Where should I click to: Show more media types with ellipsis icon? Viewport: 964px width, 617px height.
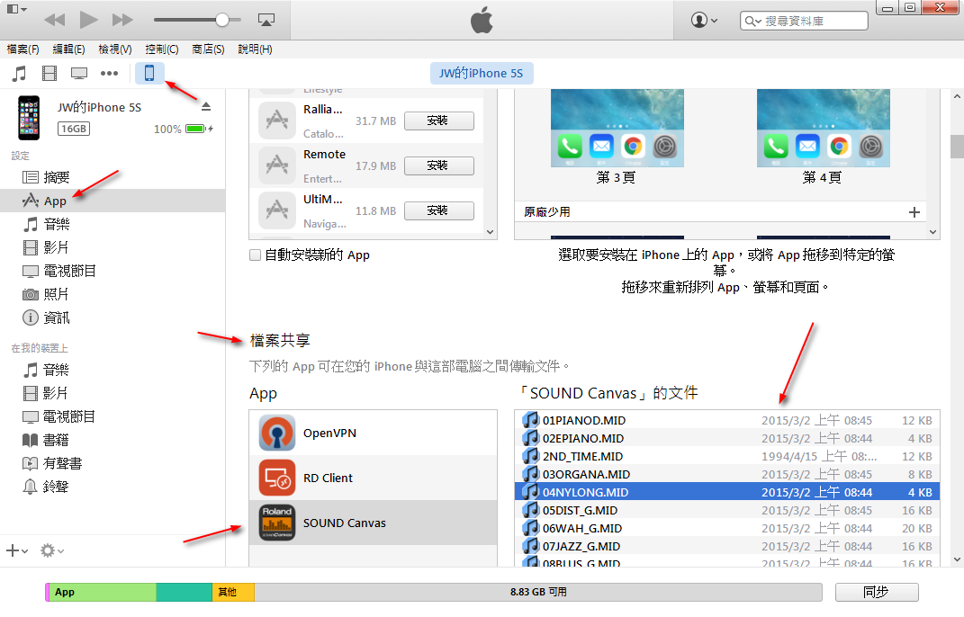tap(110, 74)
